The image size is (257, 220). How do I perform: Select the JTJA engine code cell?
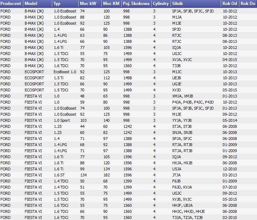(176, 175)
